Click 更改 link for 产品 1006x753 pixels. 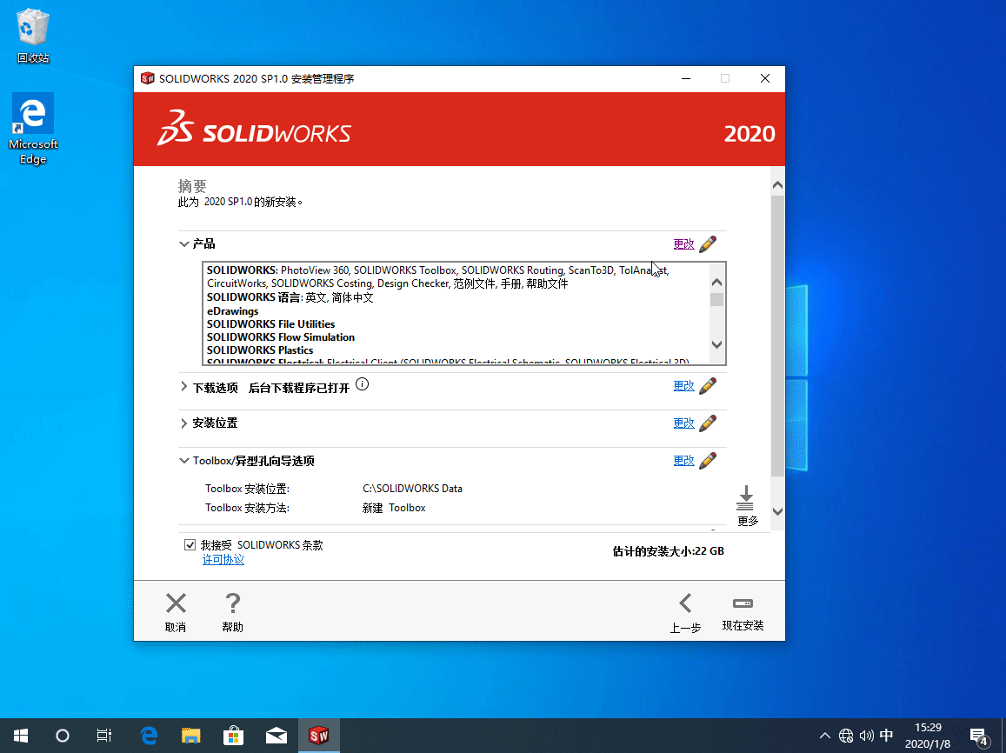click(x=684, y=243)
